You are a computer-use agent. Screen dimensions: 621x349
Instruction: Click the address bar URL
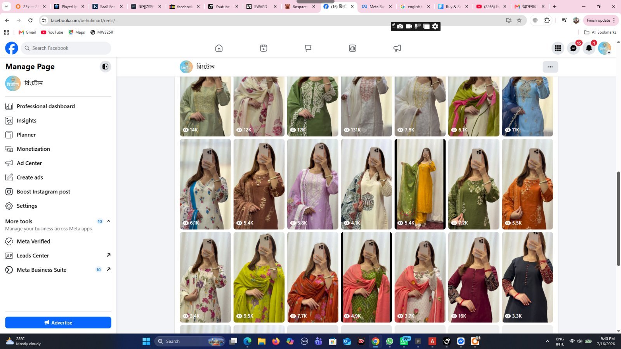83,20
